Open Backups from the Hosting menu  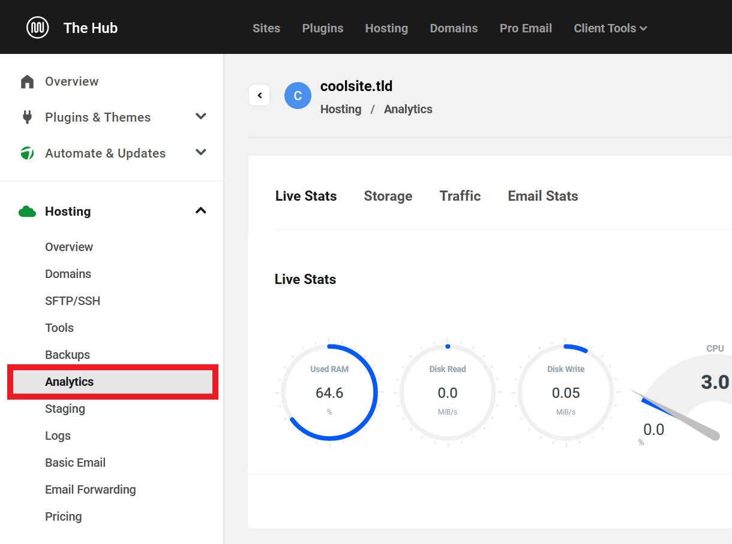tap(67, 355)
